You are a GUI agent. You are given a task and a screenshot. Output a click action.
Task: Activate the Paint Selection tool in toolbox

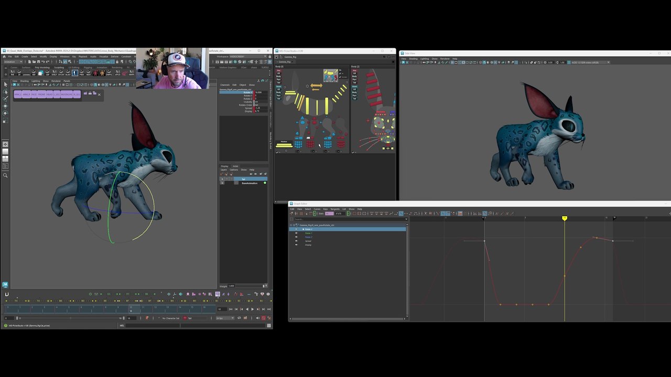(5, 98)
